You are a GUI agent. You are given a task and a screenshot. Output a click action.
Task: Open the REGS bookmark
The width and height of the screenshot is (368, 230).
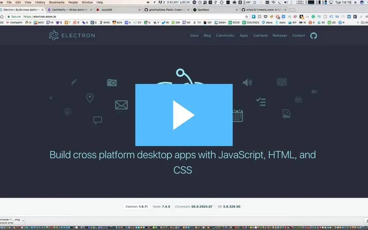pyautogui.click(x=234, y=23)
